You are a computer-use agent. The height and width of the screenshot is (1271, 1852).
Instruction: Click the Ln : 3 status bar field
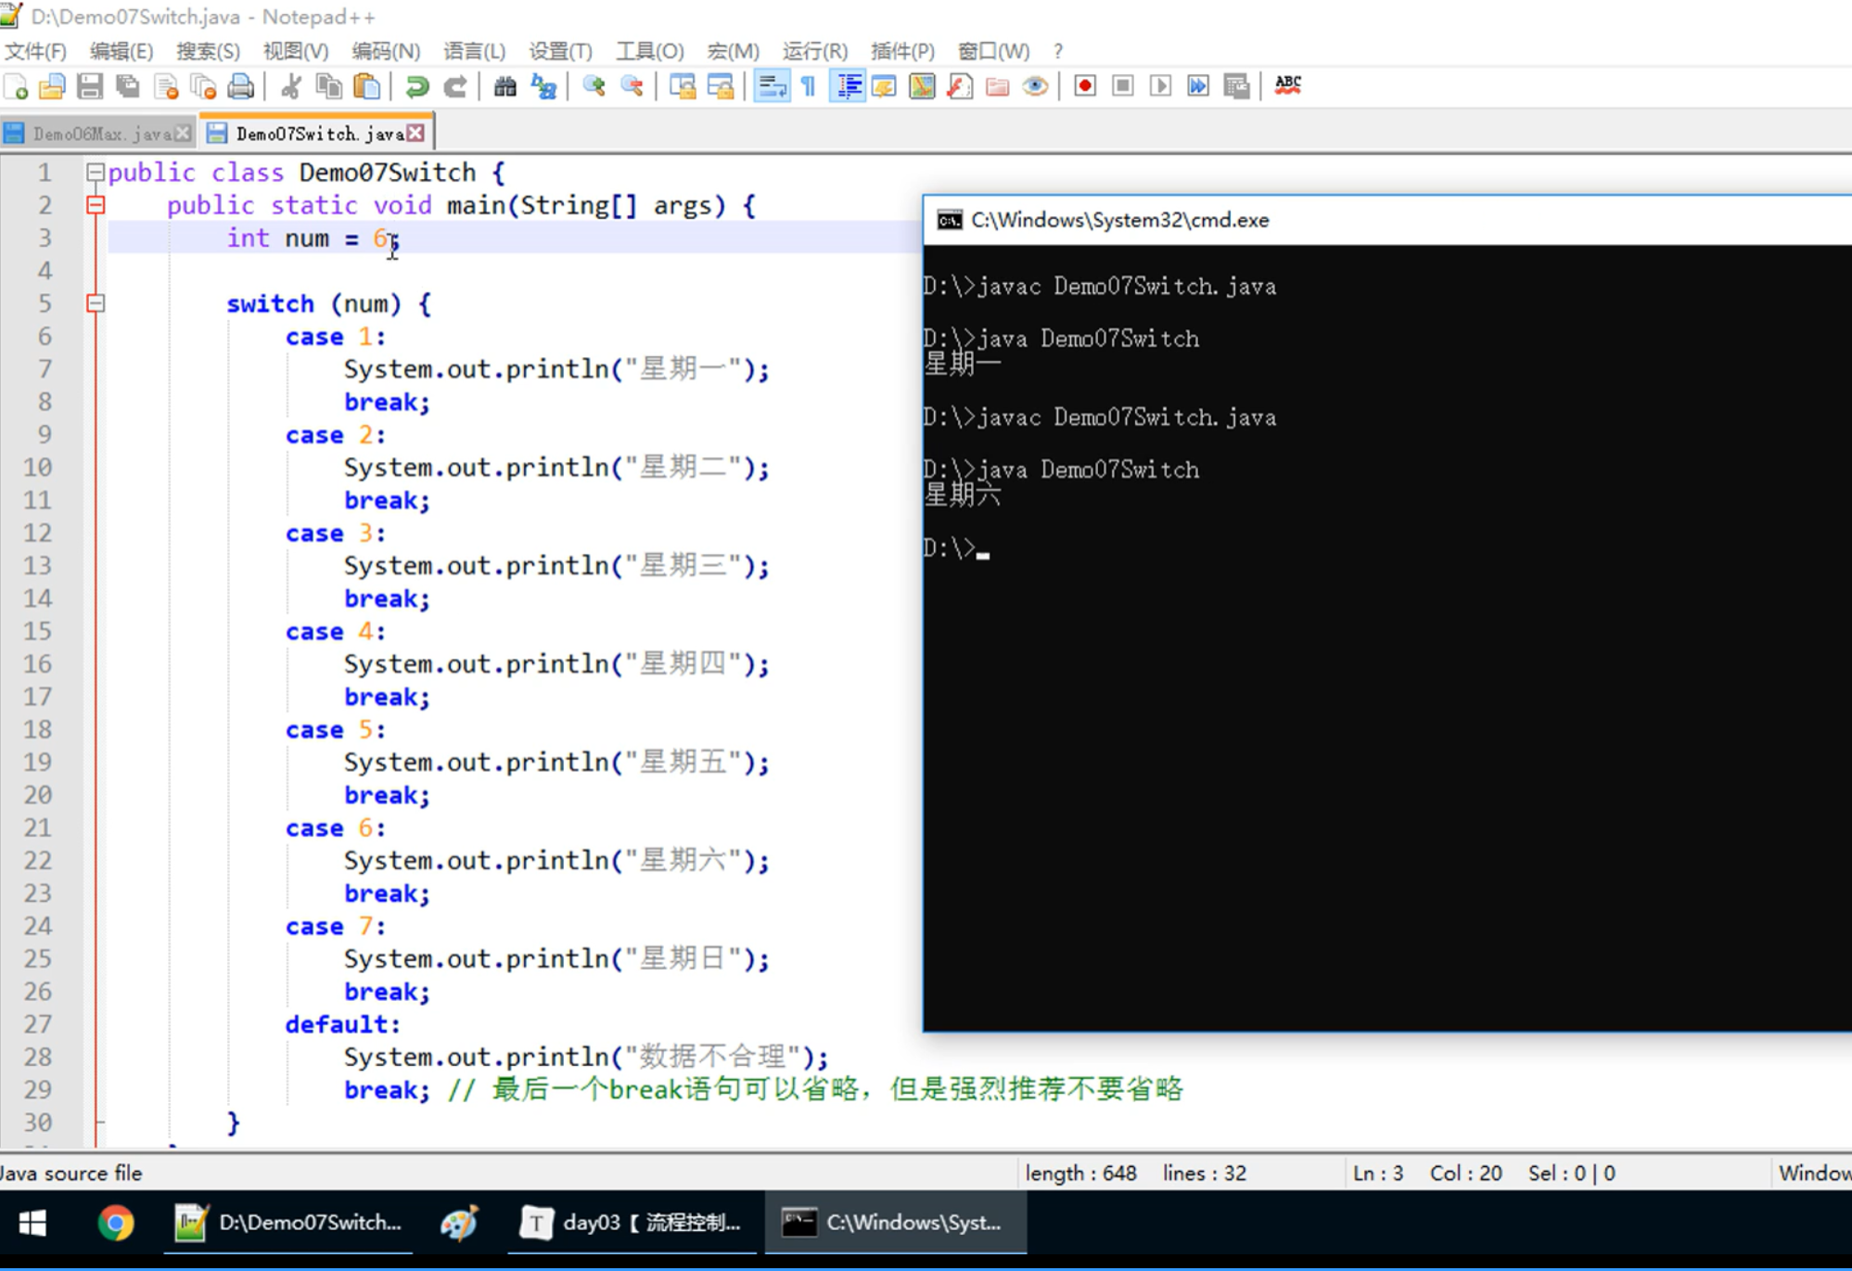click(x=1377, y=1174)
